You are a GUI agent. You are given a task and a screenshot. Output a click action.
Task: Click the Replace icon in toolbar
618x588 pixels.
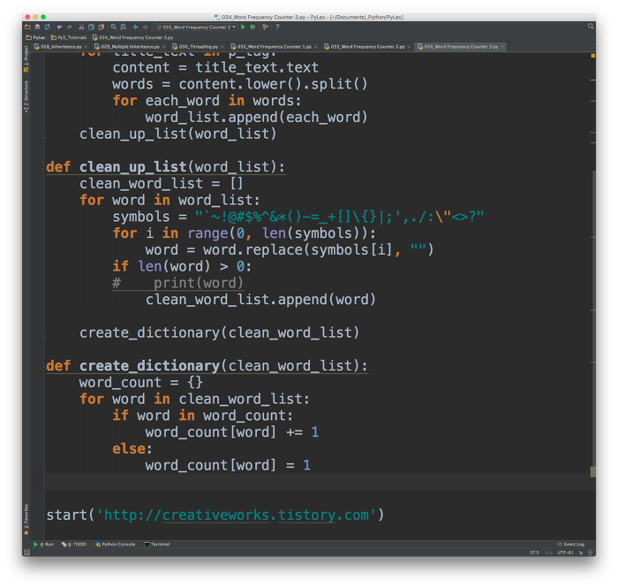[124, 27]
